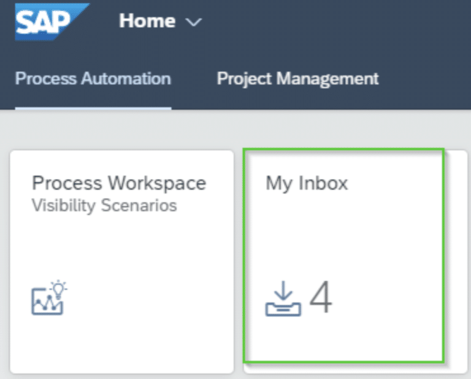The width and height of the screenshot is (471, 379).
Task: Open the Process Workspace tile
Action: tap(122, 262)
